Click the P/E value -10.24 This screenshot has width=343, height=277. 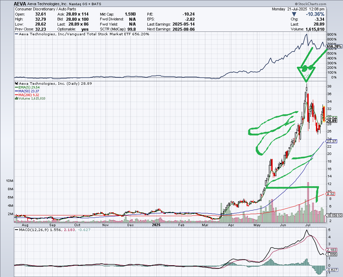189,14
